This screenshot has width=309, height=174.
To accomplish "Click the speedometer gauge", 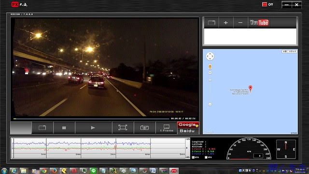I will 249,149.
